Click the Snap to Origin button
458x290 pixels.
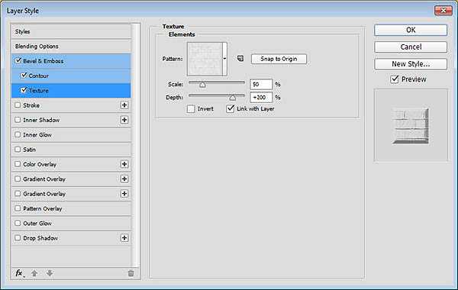pos(279,59)
